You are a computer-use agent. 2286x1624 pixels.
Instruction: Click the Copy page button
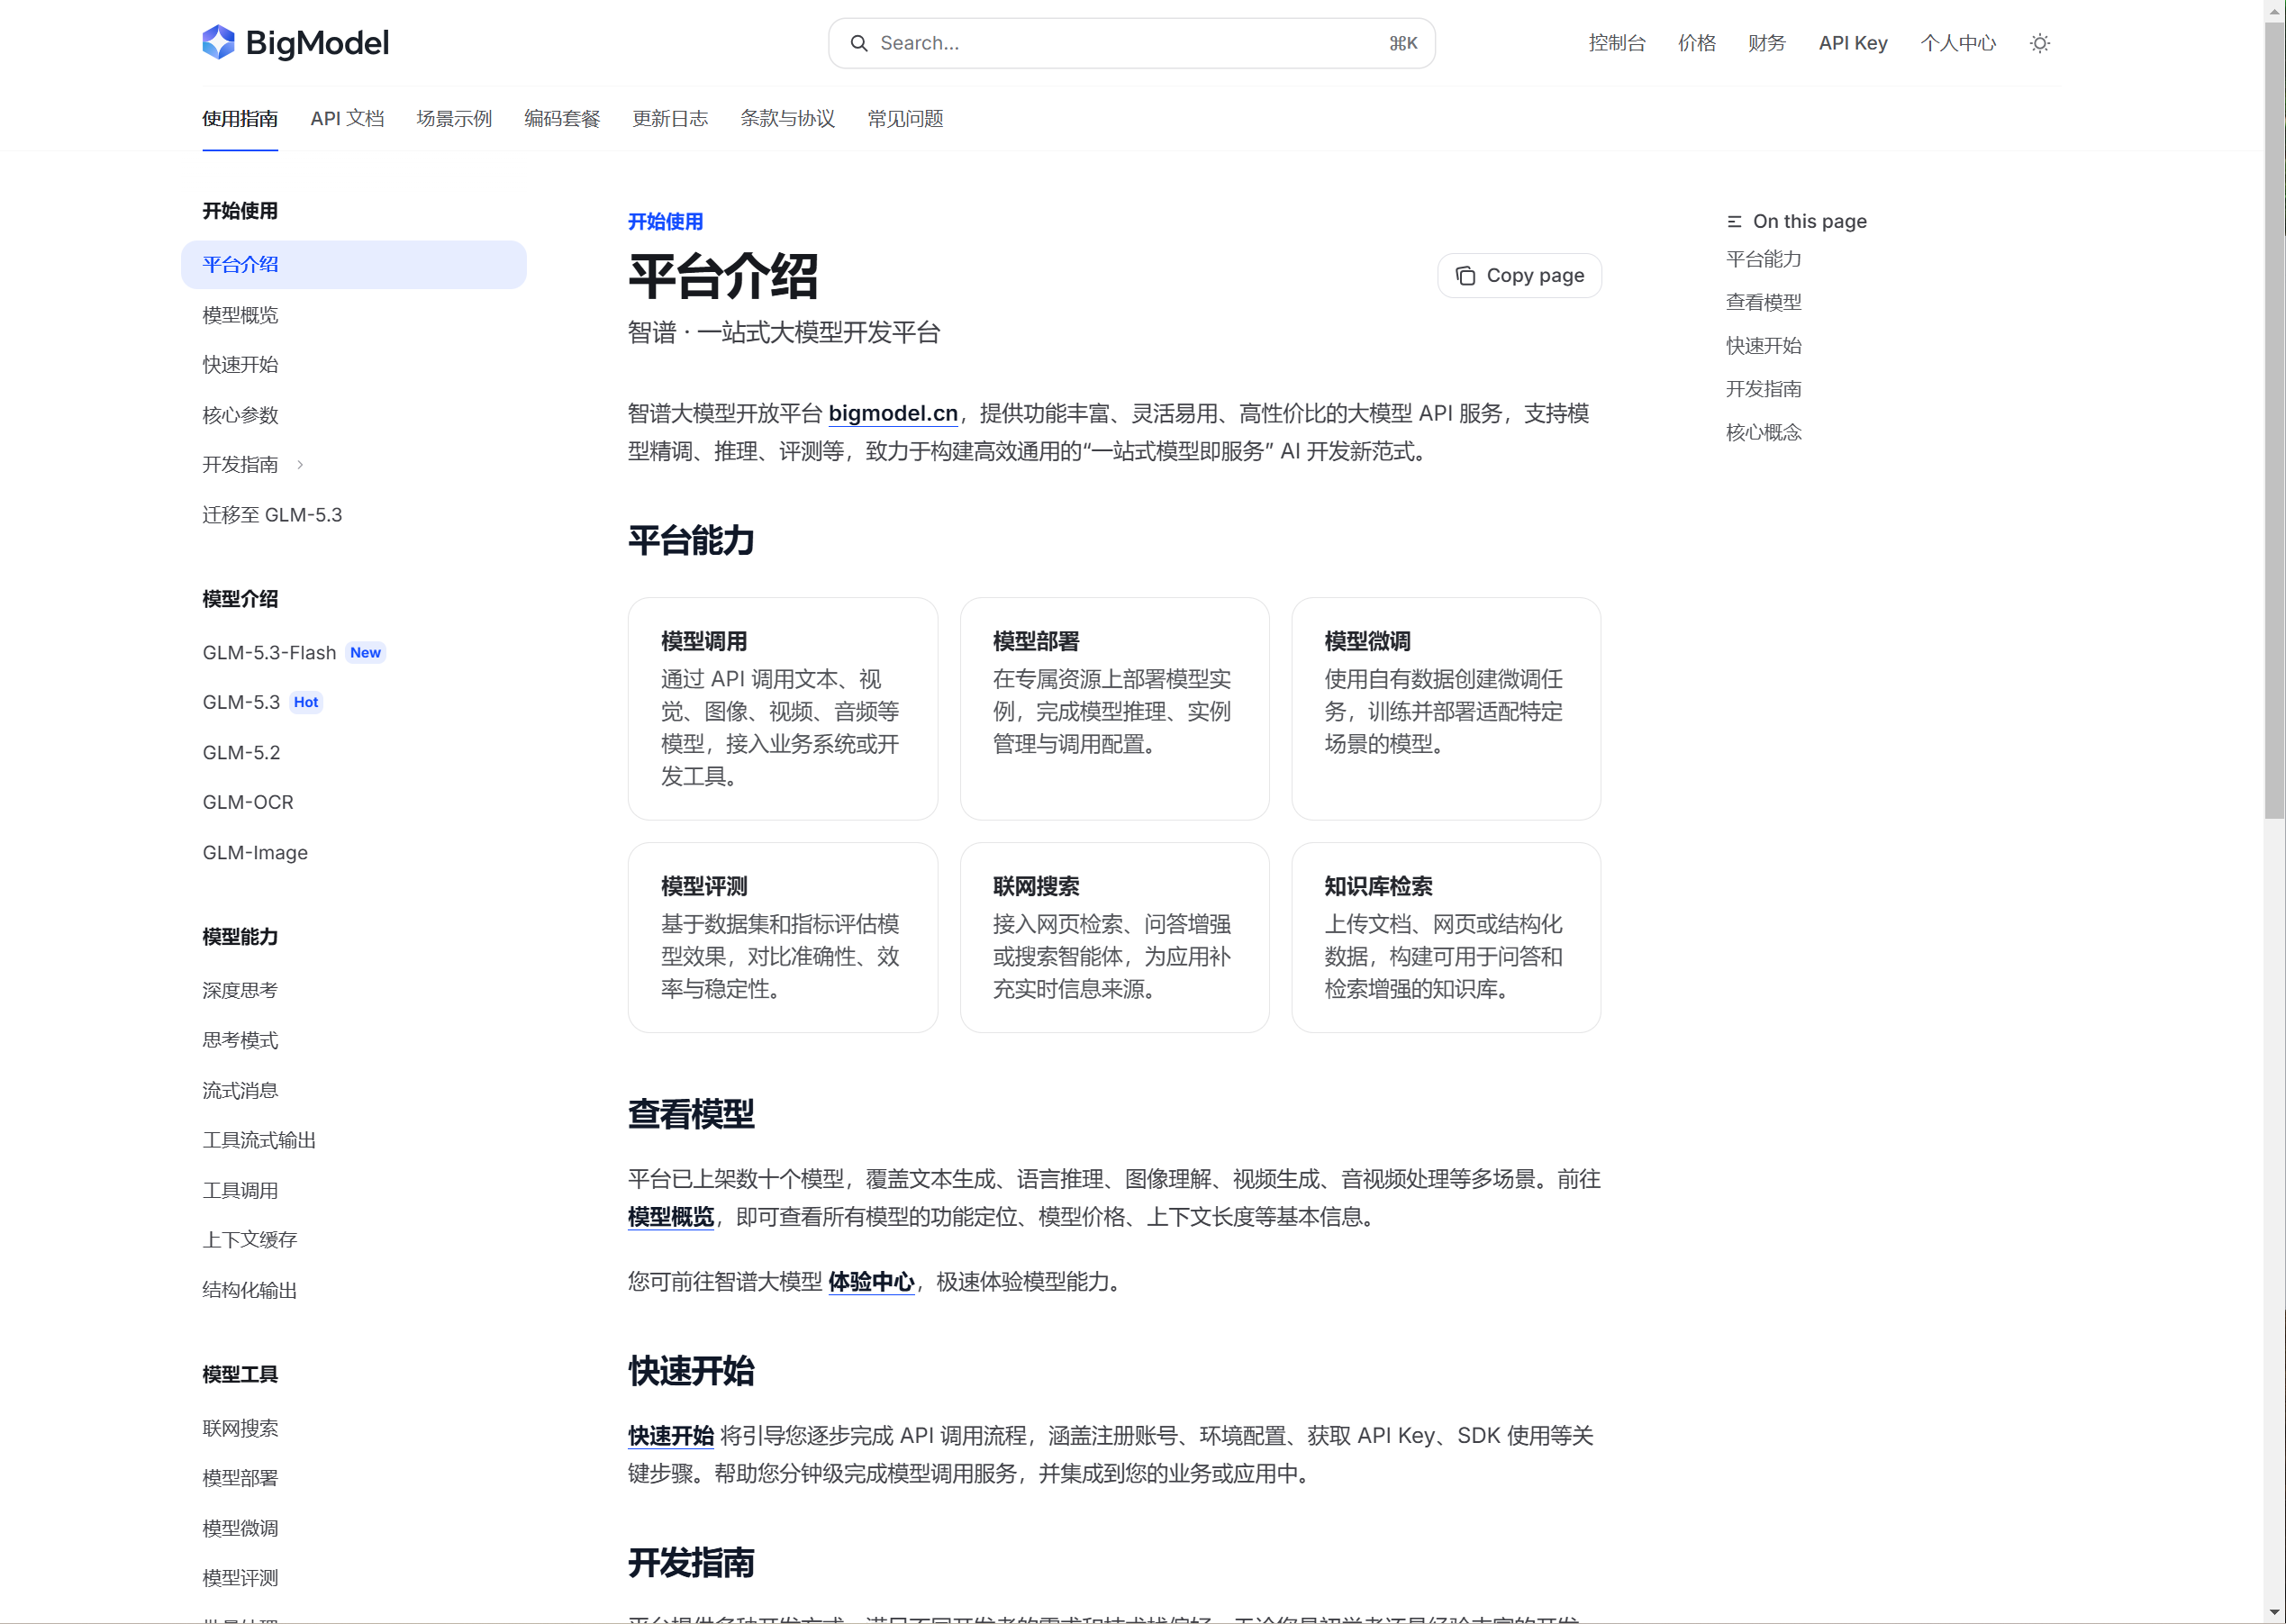click(1519, 276)
